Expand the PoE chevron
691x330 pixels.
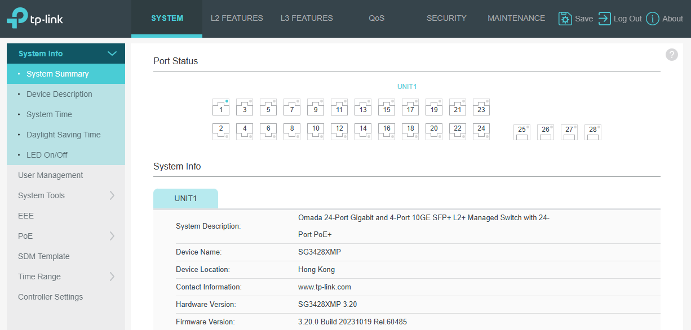click(x=112, y=236)
